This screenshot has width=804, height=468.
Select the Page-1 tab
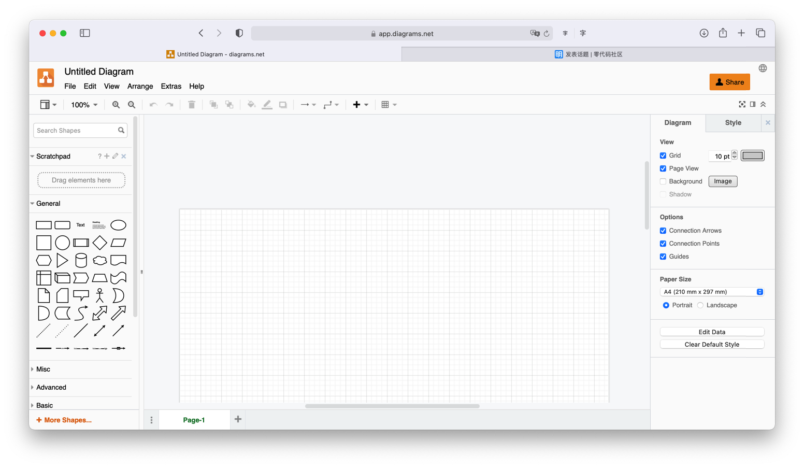tap(194, 420)
